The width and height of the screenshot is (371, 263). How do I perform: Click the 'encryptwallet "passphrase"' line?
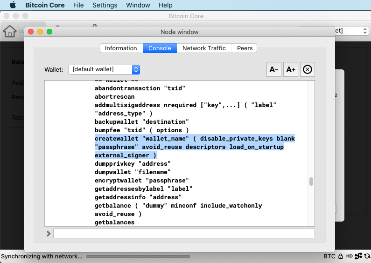click(142, 180)
